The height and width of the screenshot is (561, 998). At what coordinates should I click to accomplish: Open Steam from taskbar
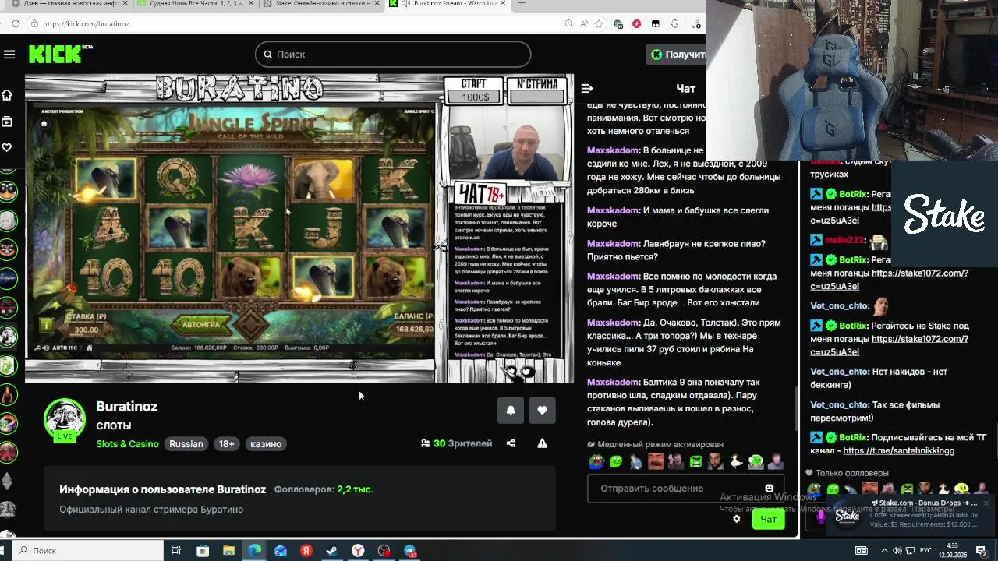[x=332, y=551]
